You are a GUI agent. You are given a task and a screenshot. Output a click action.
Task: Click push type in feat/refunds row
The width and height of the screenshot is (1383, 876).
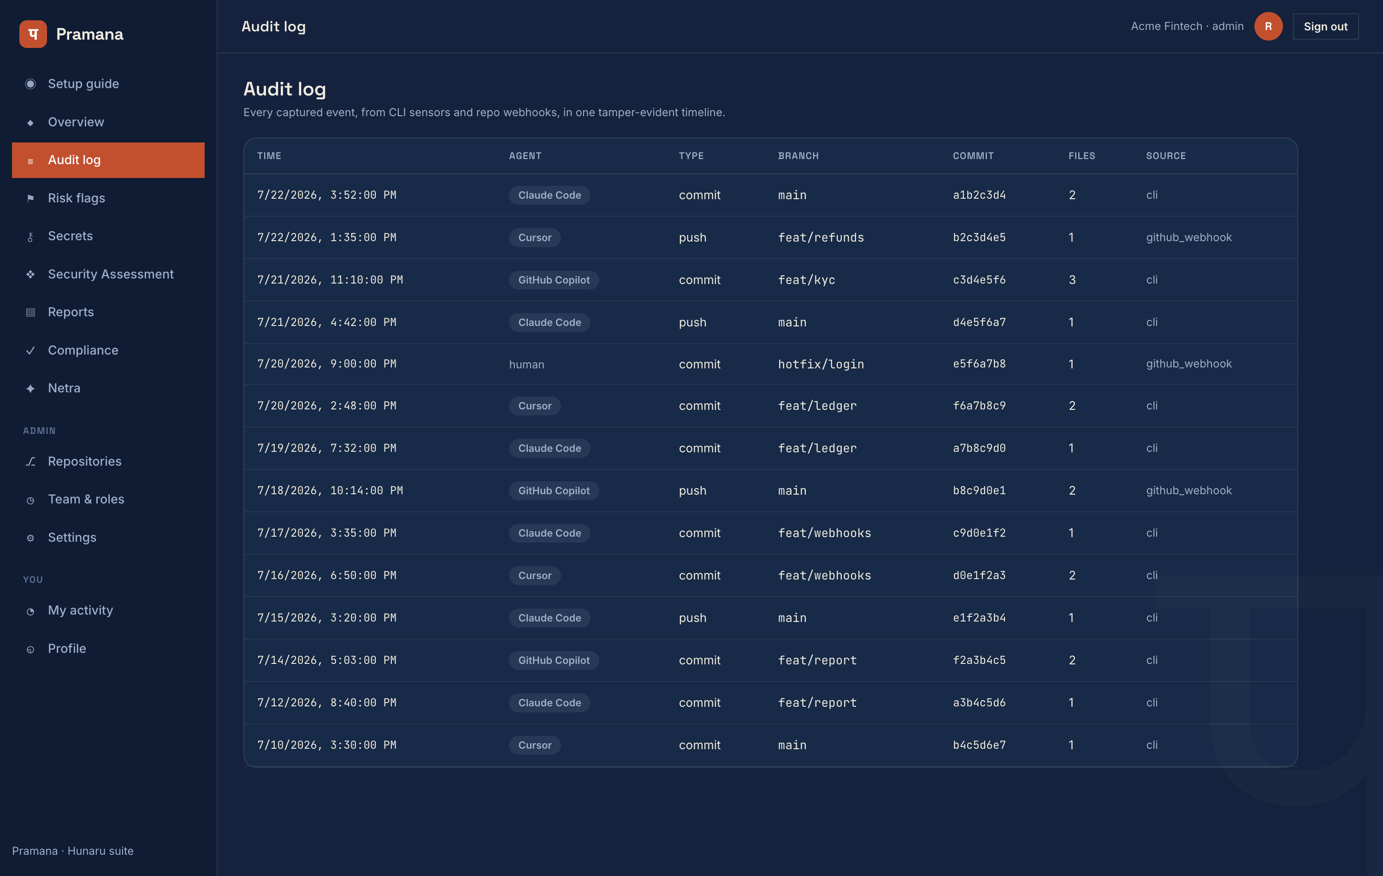click(692, 237)
